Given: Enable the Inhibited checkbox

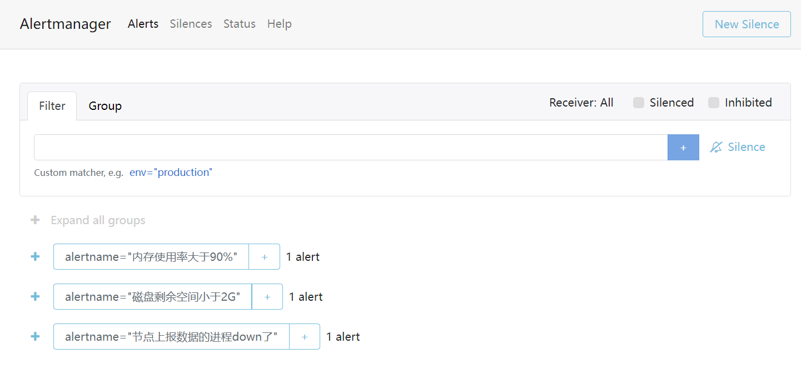Looking at the screenshot, I should [x=714, y=103].
